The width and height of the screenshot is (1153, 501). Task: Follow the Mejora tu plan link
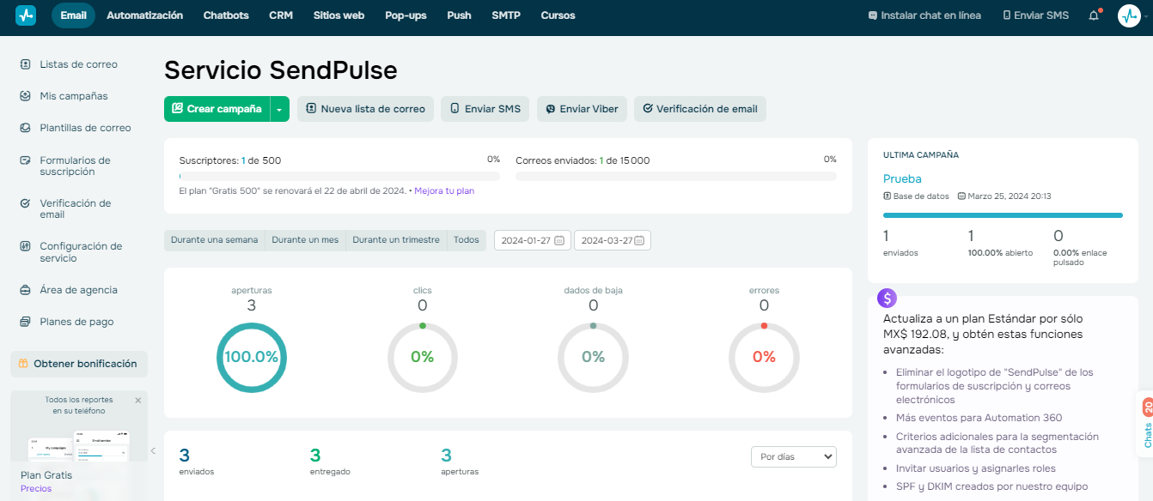point(444,190)
